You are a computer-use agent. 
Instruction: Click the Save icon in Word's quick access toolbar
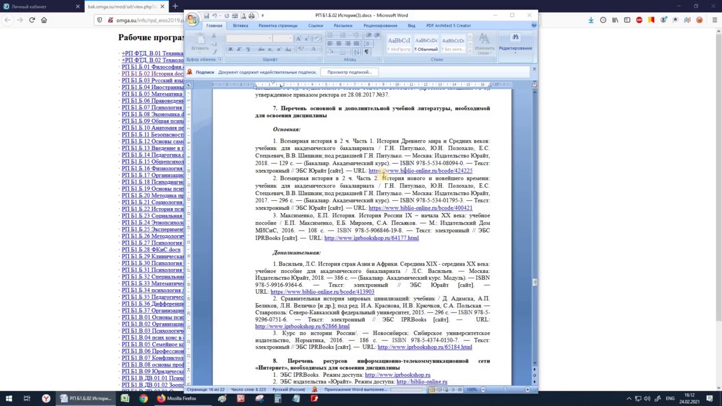(206, 16)
